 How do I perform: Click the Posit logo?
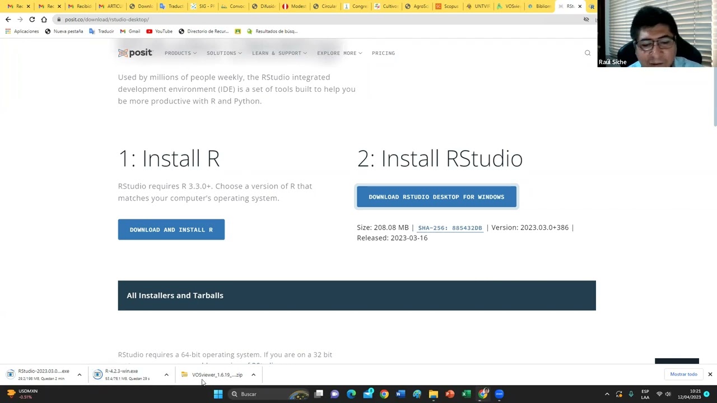[x=135, y=53]
